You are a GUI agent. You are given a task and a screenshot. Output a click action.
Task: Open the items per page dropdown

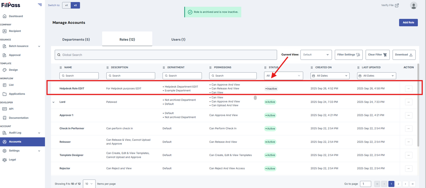[90, 184]
